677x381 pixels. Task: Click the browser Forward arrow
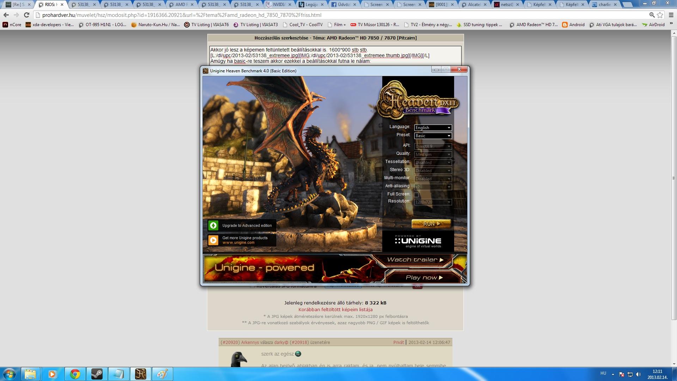[x=16, y=15]
